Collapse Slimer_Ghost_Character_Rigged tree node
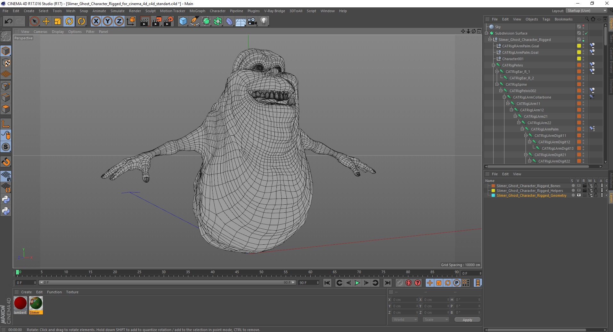 coord(490,40)
